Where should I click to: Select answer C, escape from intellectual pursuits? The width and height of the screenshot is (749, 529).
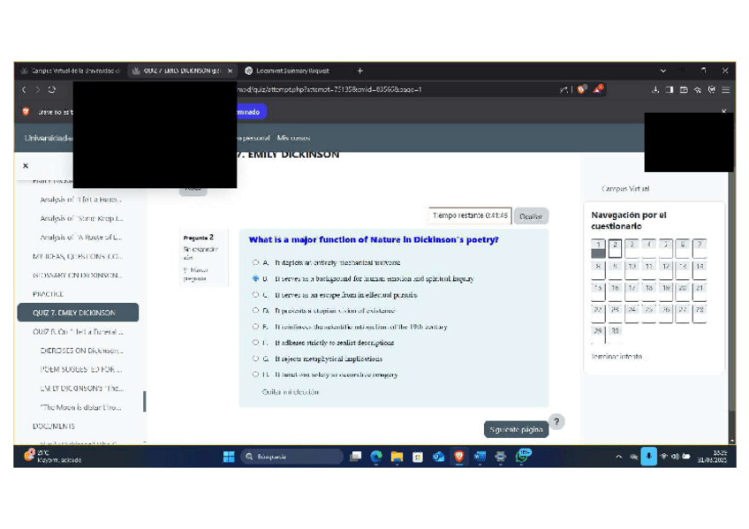(255, 295)
